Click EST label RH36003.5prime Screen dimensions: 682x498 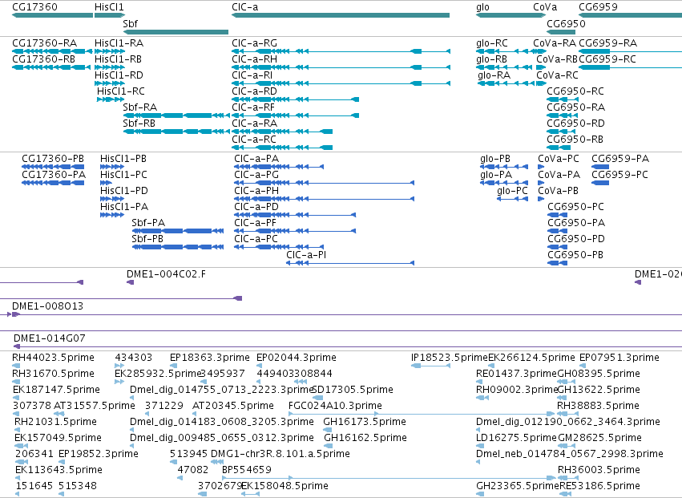click(599, 470)
